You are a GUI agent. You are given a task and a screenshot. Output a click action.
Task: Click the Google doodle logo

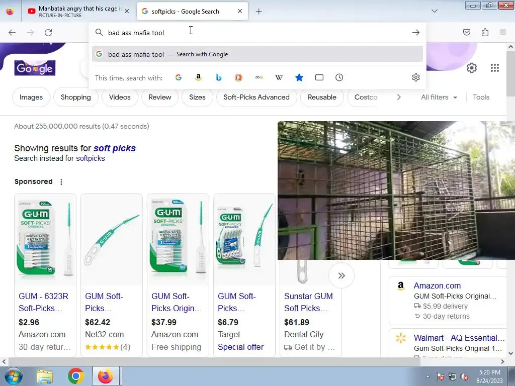coord(35,68)
